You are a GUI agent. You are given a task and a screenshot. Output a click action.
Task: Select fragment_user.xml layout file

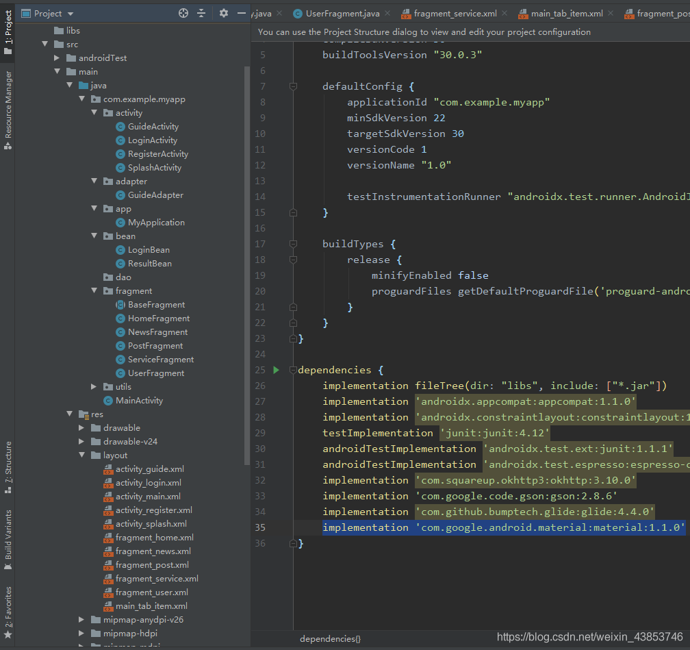tap(146, 592)
